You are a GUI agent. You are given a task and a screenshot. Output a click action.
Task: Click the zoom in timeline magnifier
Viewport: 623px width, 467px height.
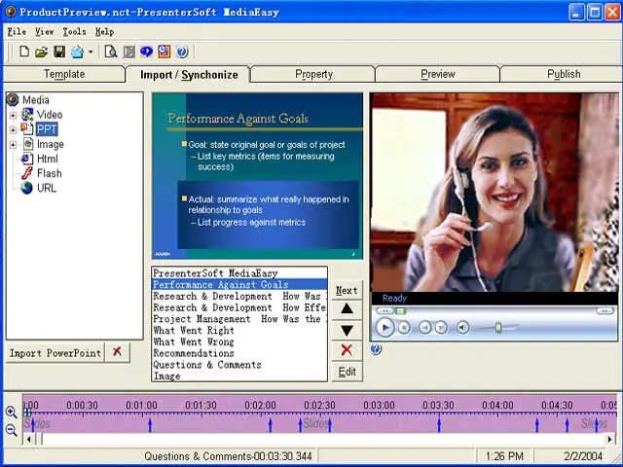[x=11, y=412]
